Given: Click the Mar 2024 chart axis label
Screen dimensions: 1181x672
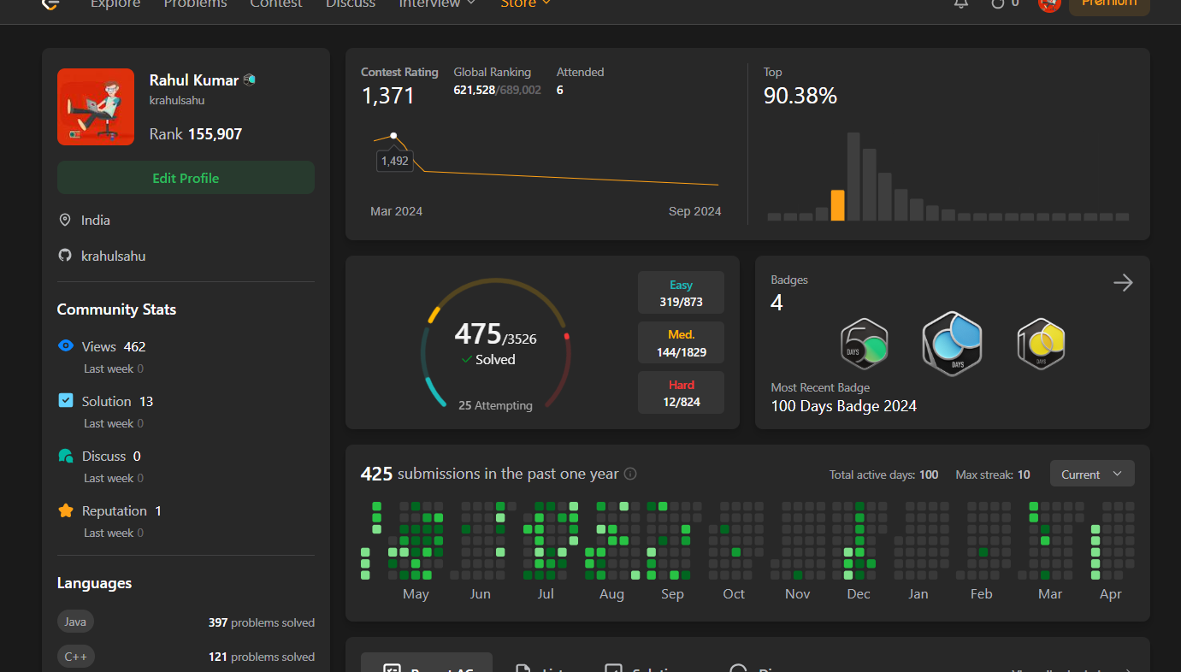Looking at the screenshot, I should point(396,211).
